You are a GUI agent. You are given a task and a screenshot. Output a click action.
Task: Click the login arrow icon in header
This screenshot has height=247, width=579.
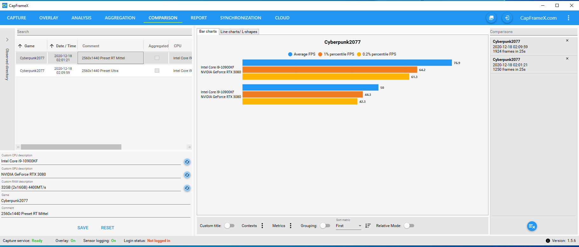[x=507, y=18]
